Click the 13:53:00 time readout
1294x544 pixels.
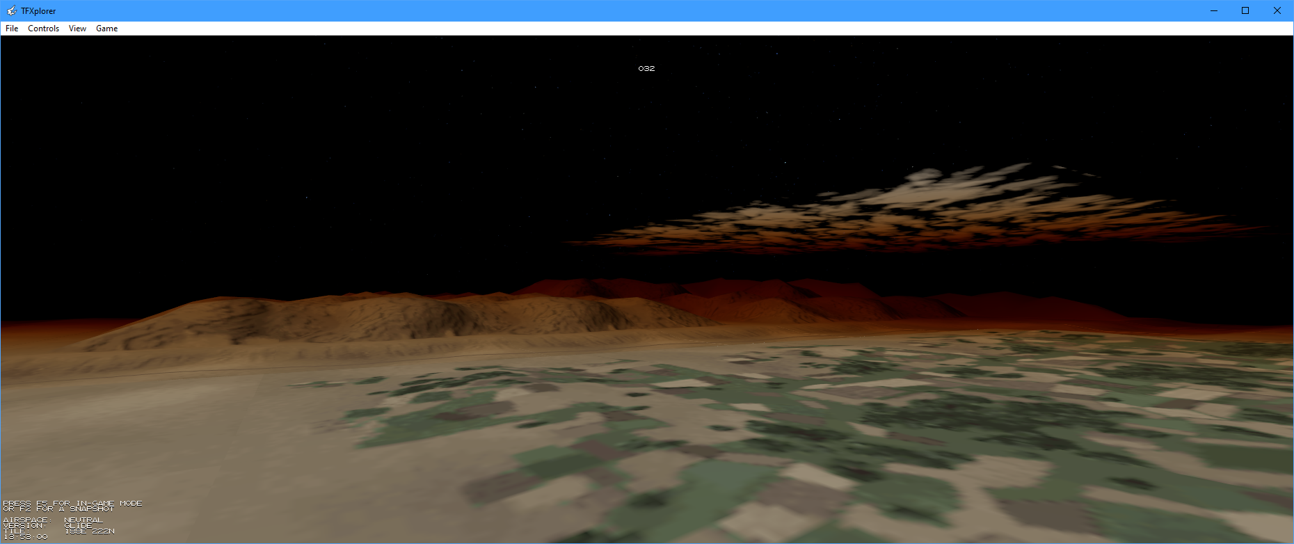pos(26,537)
